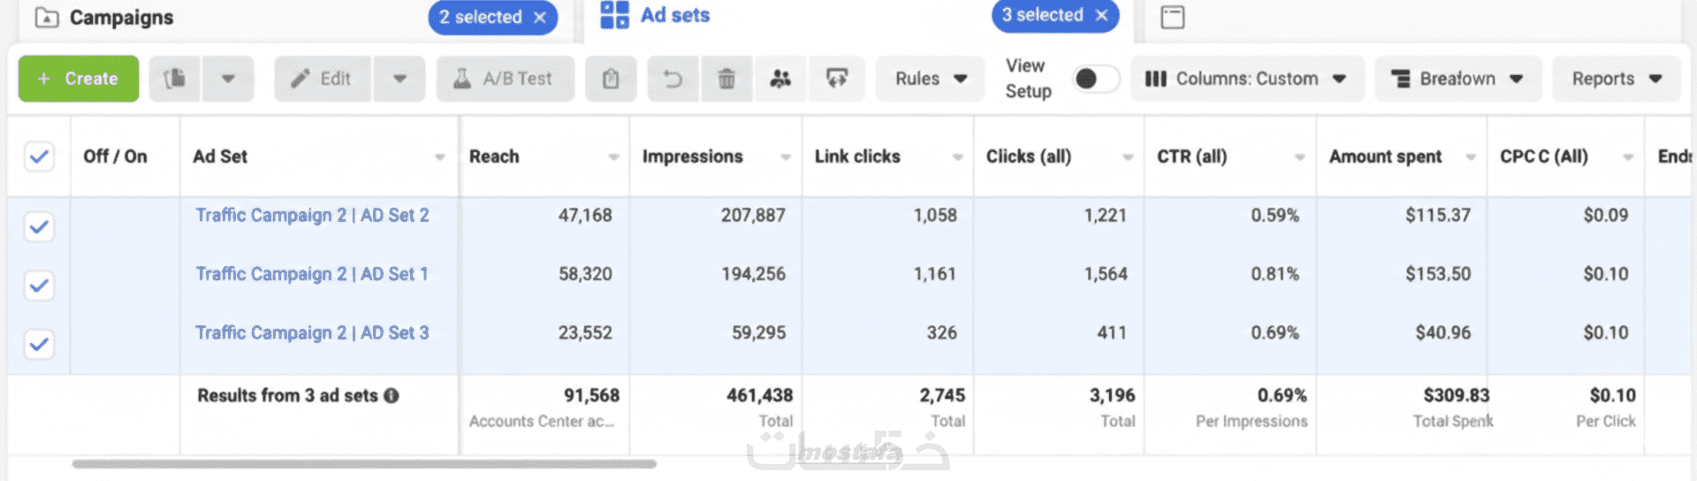The height and width of the screenshot is (481, 1697).
Task: Expand the Columns: Custom dropdown
Action: (x=1246, y=79)
